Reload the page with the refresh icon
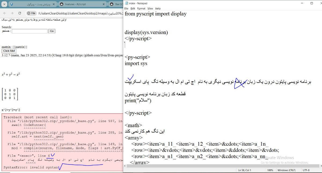The width and height of the screenshot is (322, 173). pos(20,13)
